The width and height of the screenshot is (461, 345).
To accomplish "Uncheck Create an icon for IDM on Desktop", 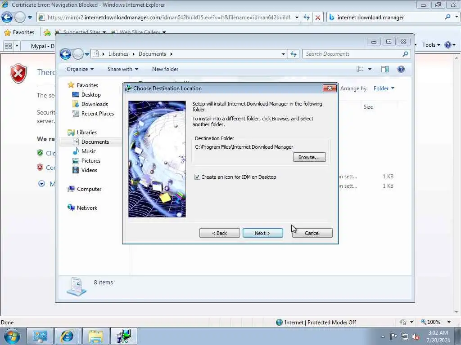I will (x=197, y=177).
